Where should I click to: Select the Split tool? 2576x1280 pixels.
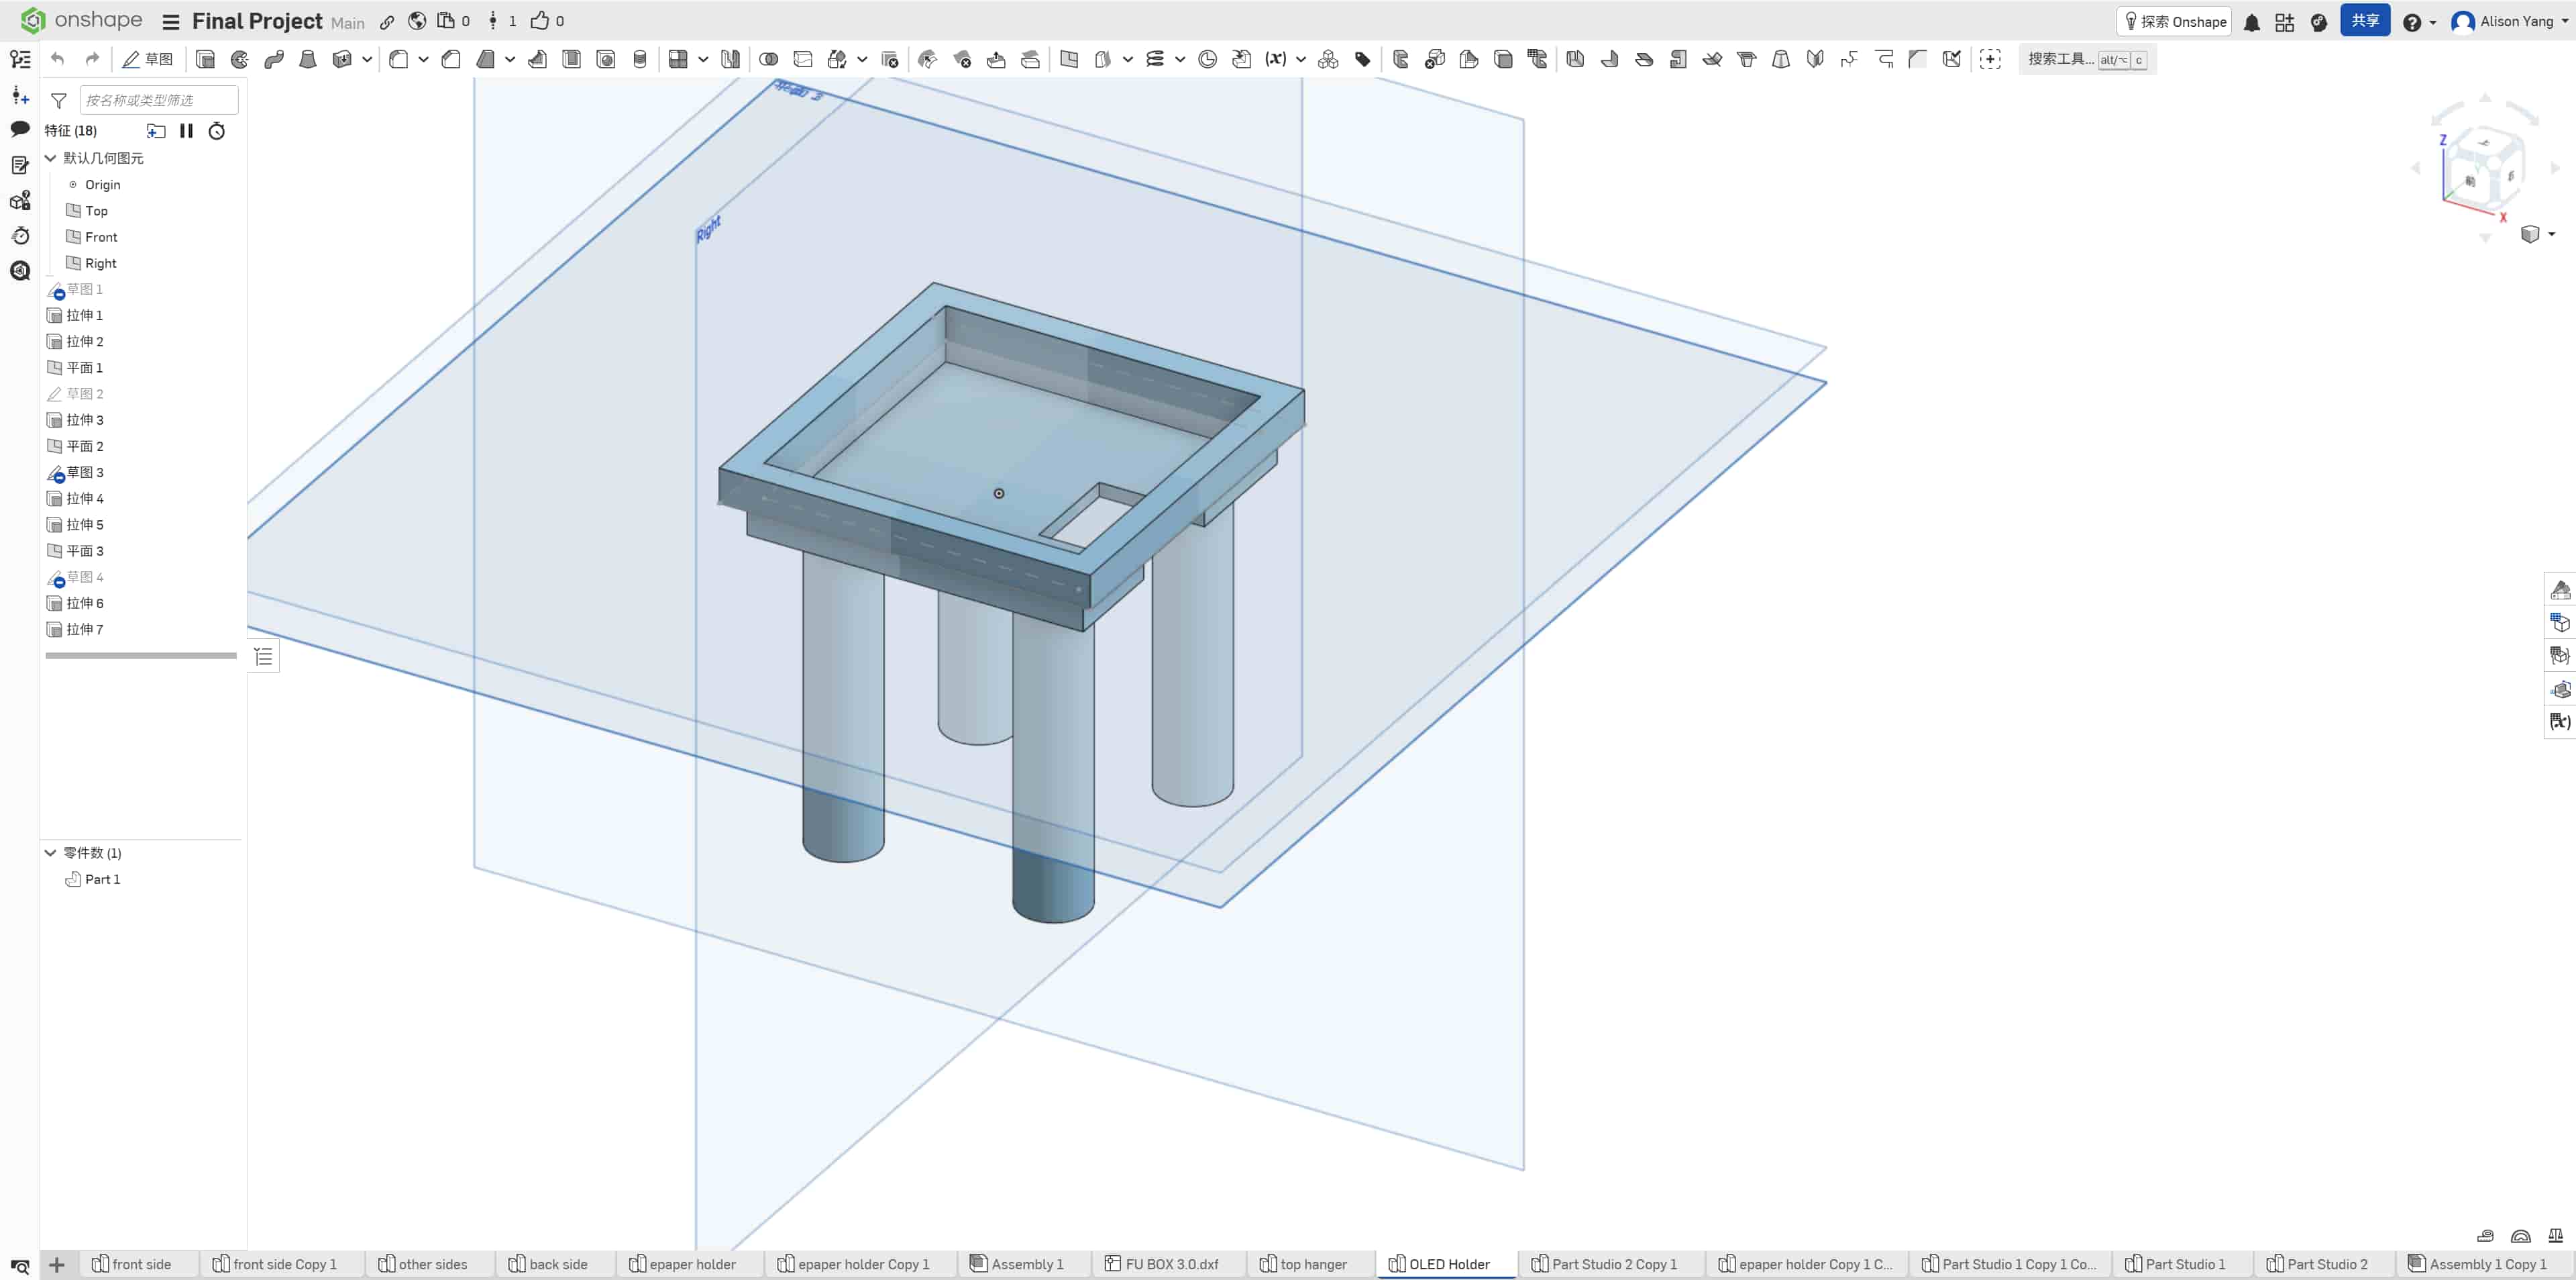coord(803,59)
